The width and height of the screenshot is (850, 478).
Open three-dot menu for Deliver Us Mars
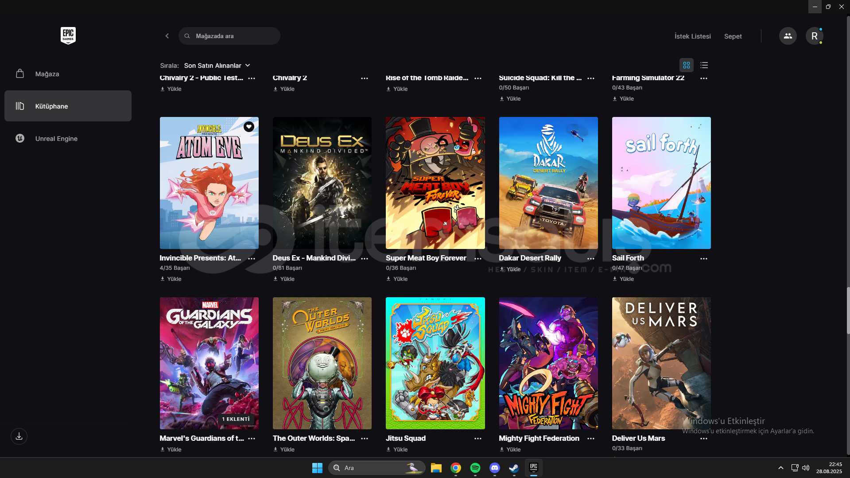pyautogui.click(x=704, y=439)
